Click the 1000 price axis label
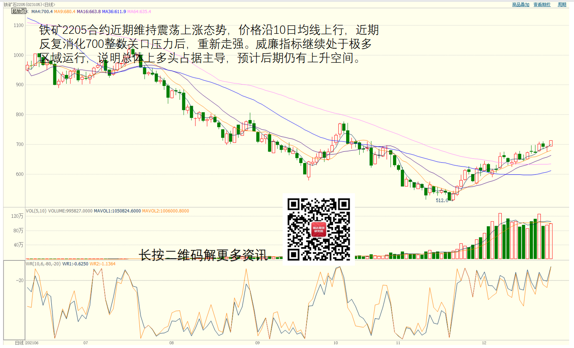Viewport: 574px width, 348px height. [18, 55]
